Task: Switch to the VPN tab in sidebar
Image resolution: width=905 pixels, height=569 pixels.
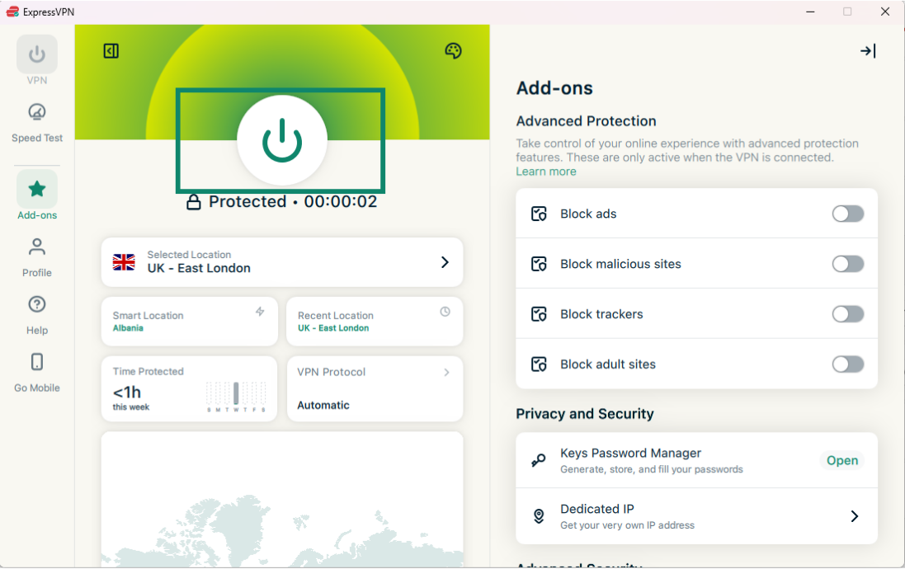Action: [x=37, y=55]
